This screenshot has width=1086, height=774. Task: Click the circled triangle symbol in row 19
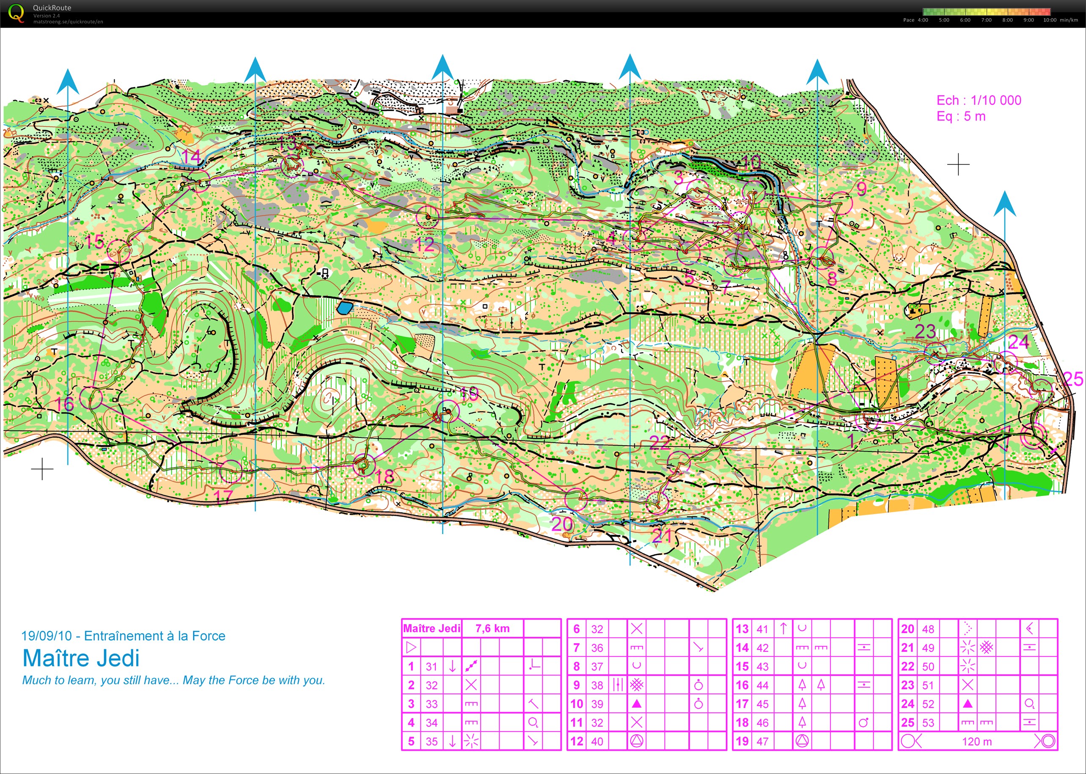coord(802,741)
